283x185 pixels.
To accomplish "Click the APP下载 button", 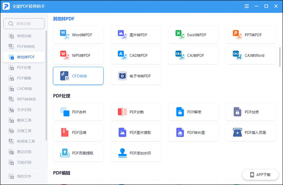I will coord(260,174).
